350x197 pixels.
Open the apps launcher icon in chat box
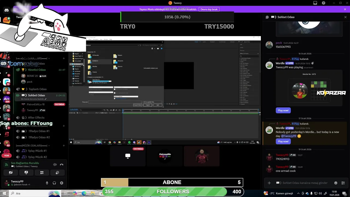click(x=343, y=183)
